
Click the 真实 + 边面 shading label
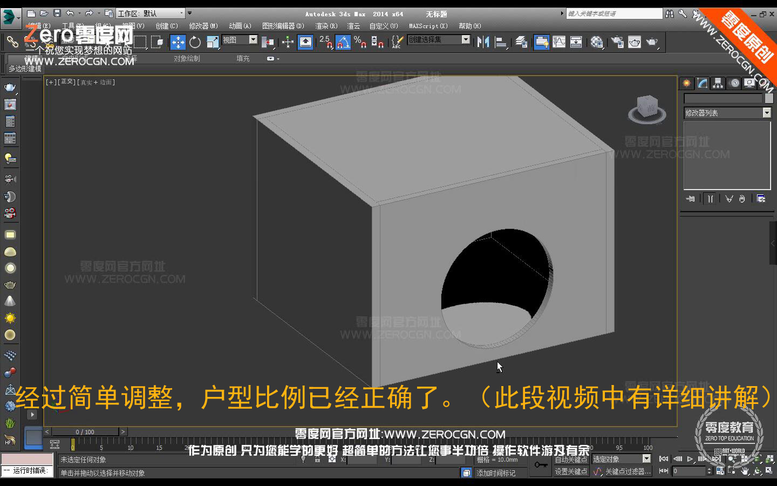tap(97, 82)
